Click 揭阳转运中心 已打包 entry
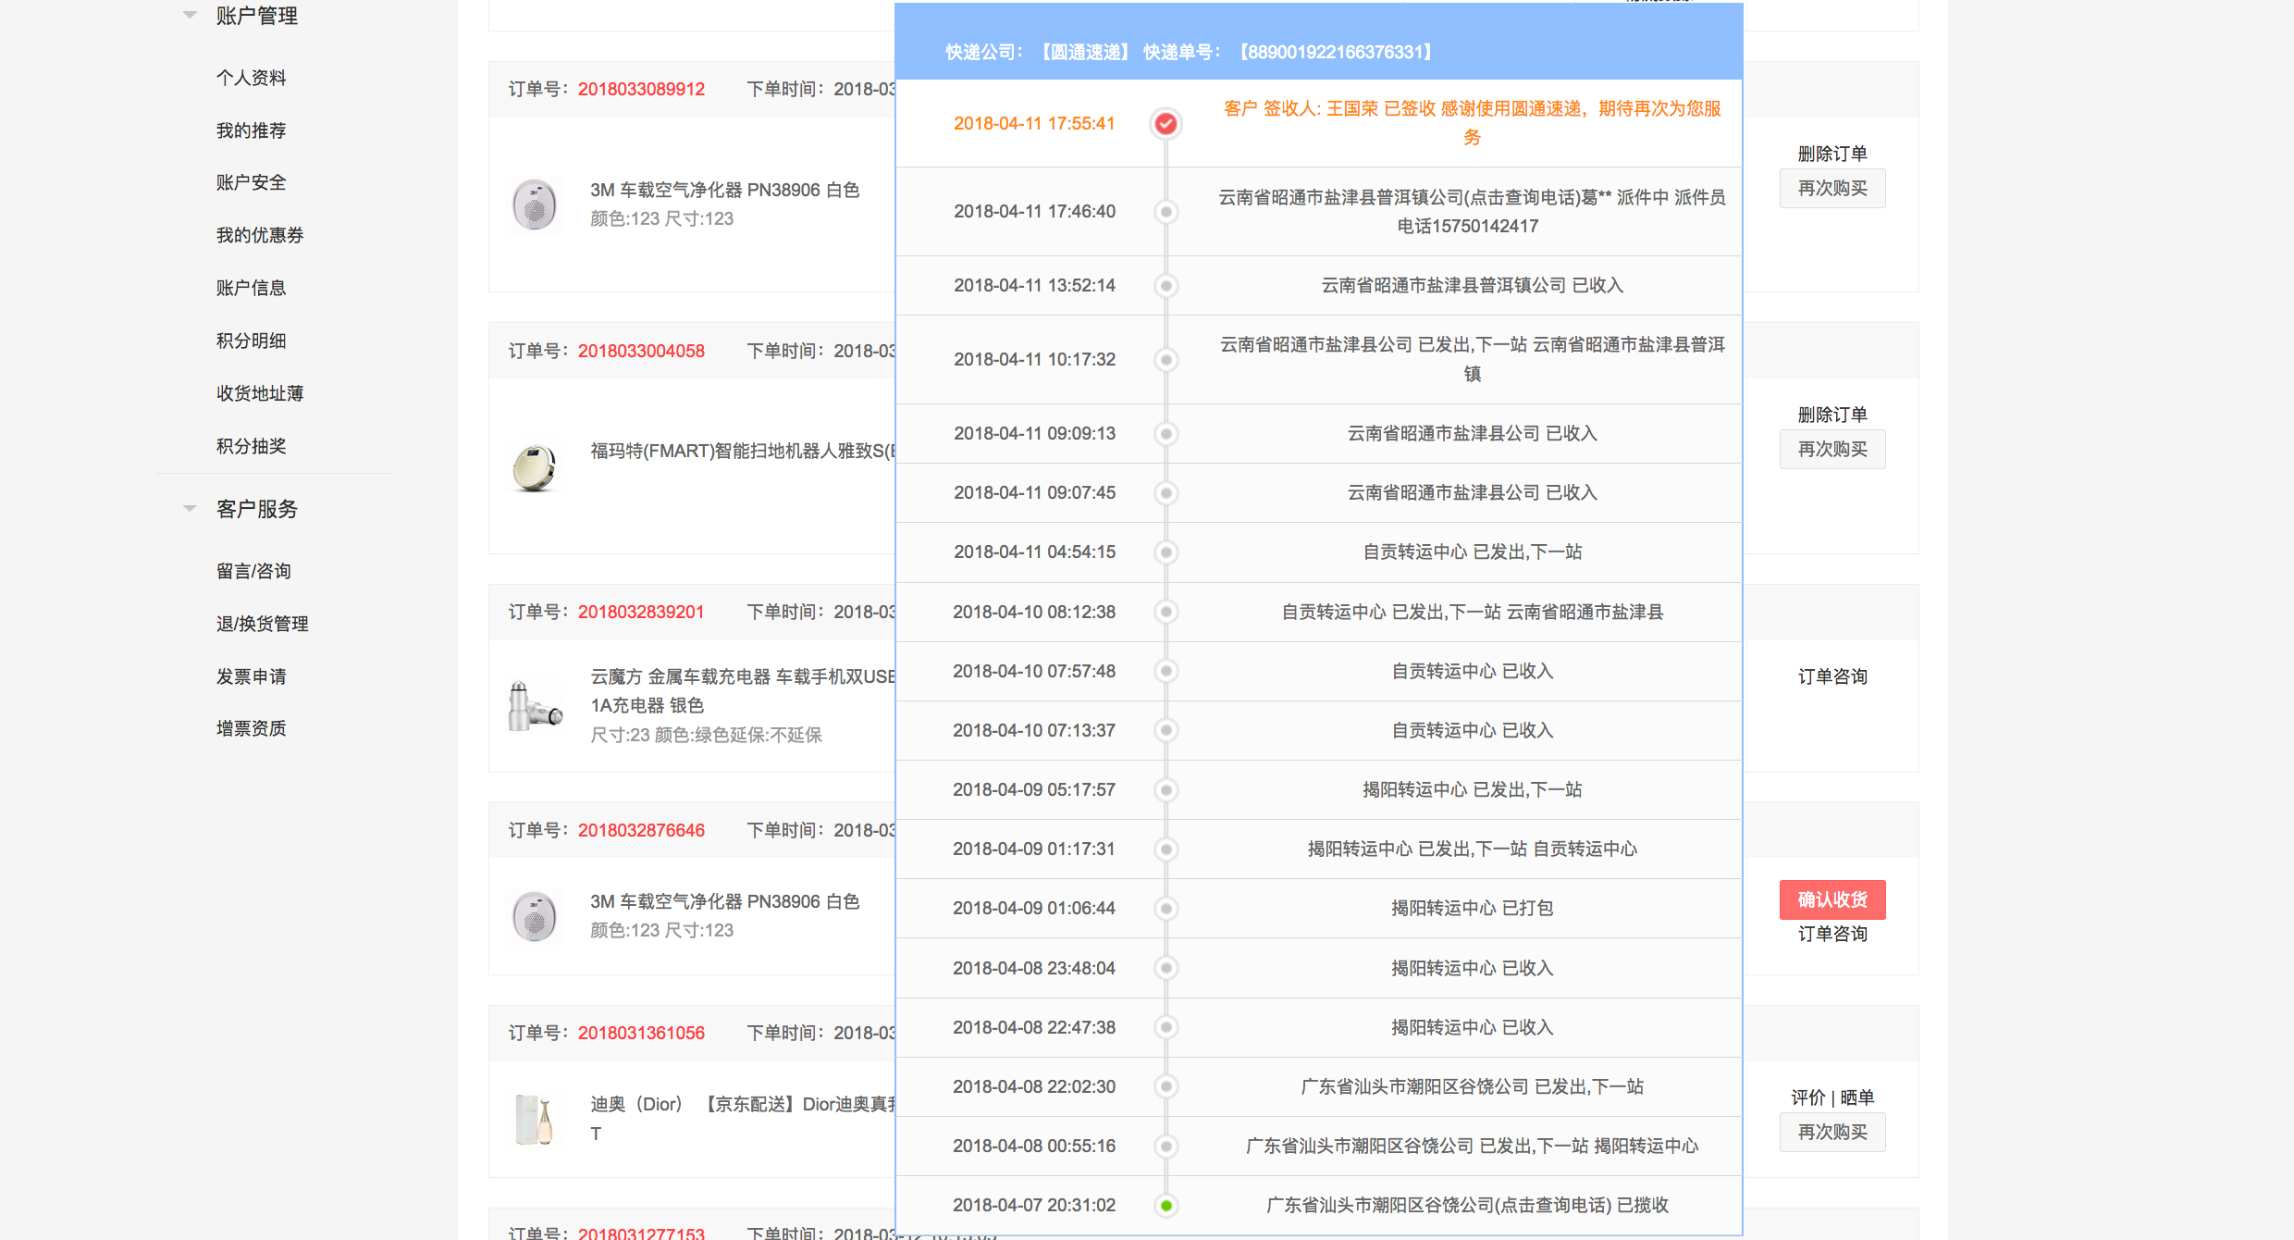2294x1240 pixels. 1472,908
